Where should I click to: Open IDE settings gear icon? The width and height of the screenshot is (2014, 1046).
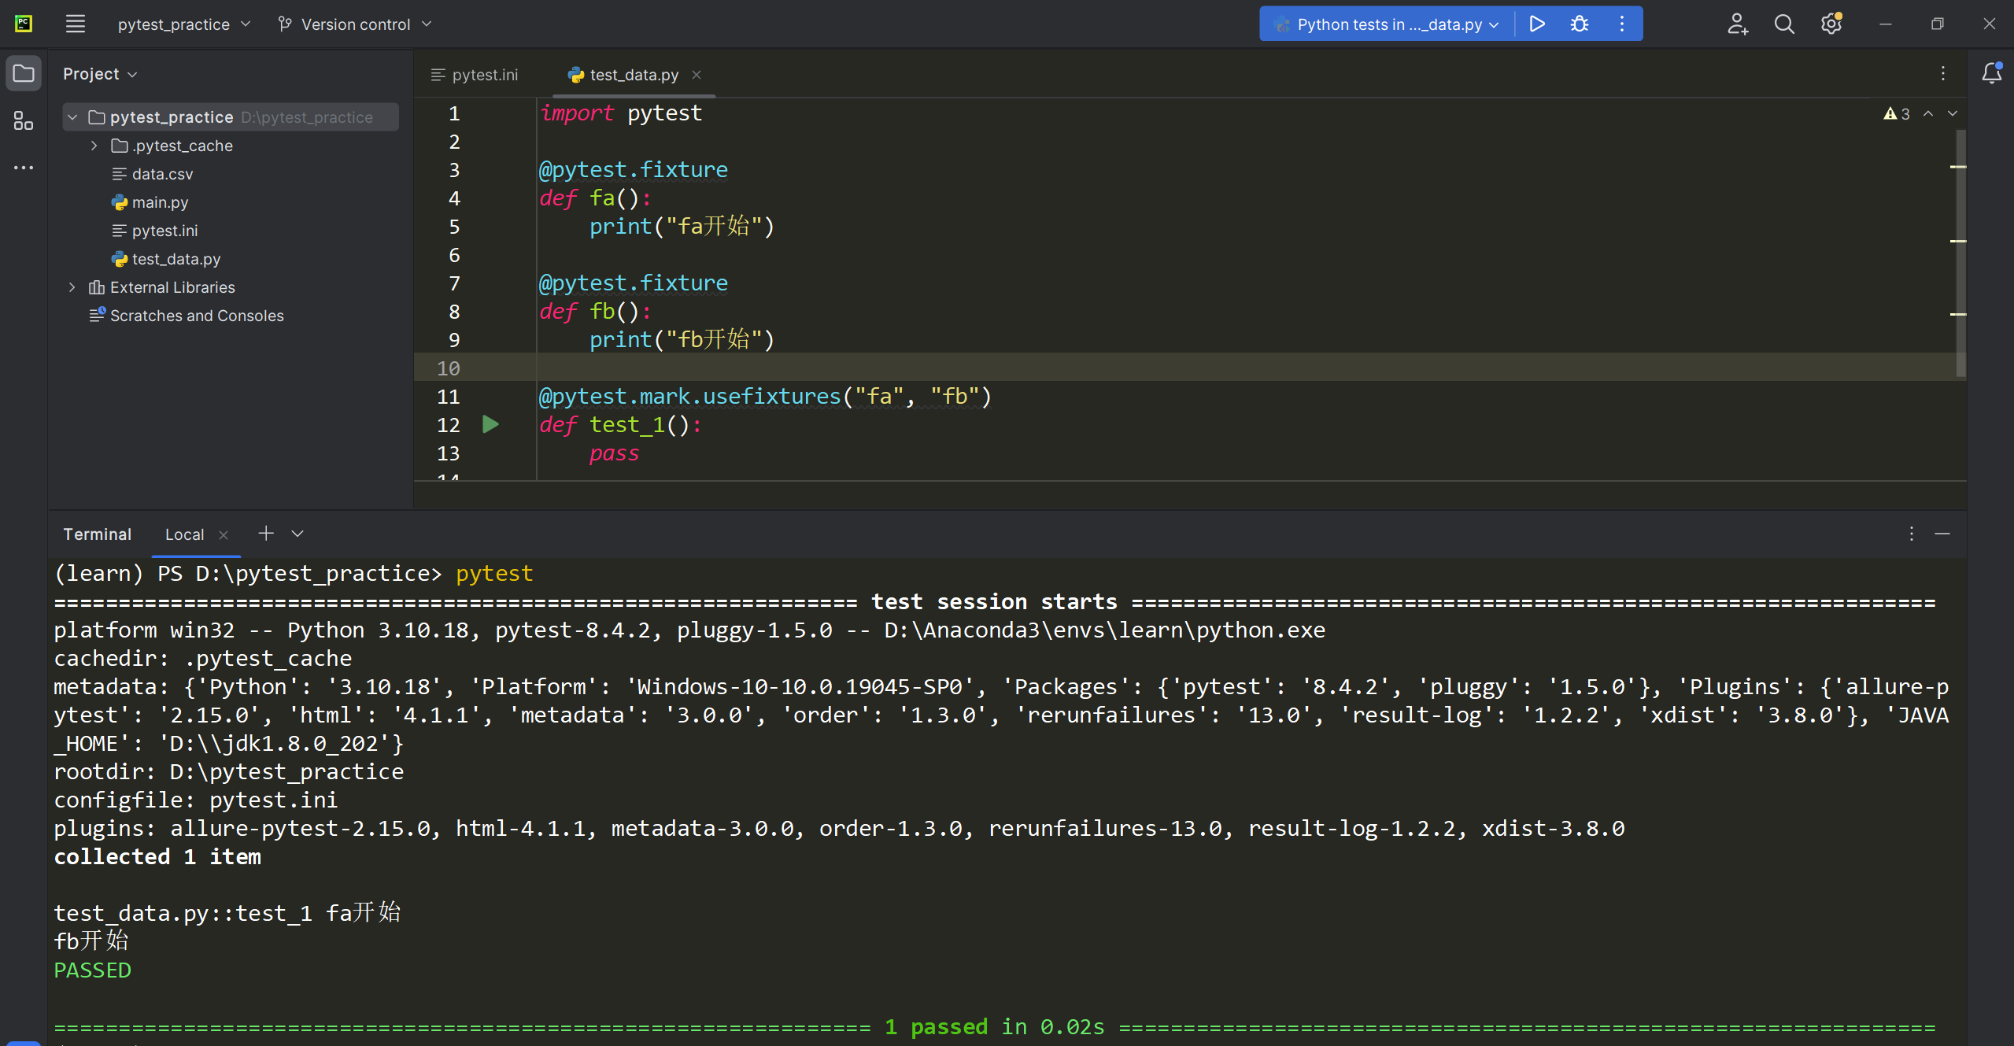[1831, 24]
